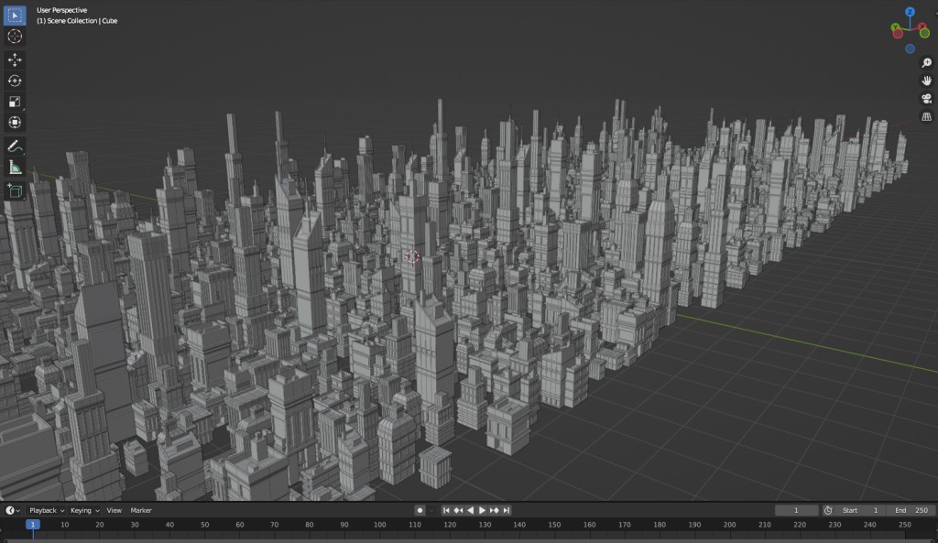
Task: Choose the Rotate tool
Action: click(x=15, y=81)
